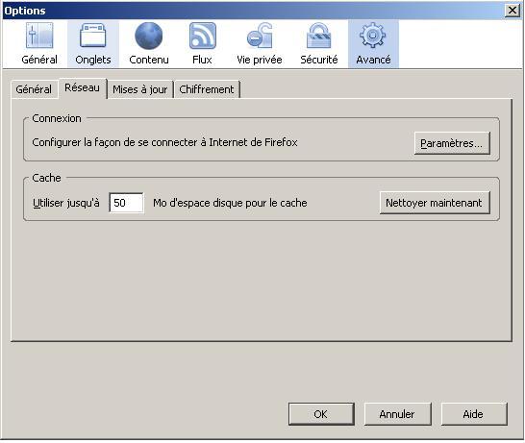This screenshot has width=525, height=443.
Task: Click 'Configurer la façon de se connecter' text
Action: point(164,142)
